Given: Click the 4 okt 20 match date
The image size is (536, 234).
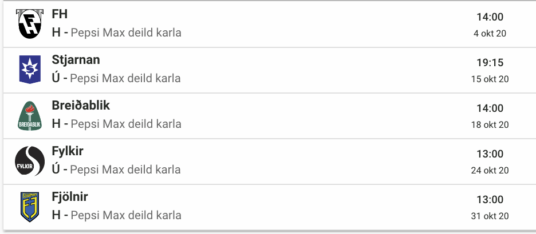Looking at the screenshot, I should (x=490, y=33).
